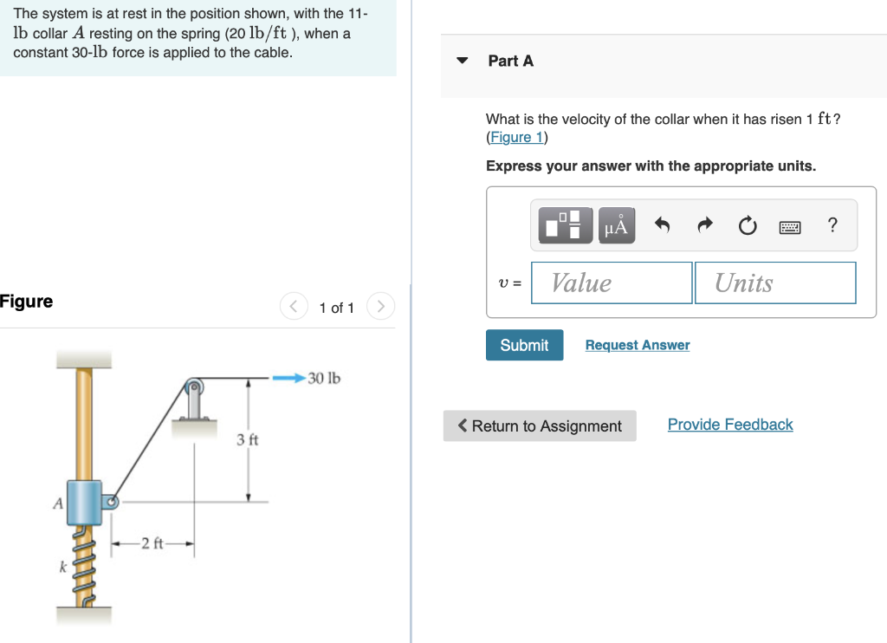Collapse the Part A section
The image size is (887, 643).
click(461, 61)
